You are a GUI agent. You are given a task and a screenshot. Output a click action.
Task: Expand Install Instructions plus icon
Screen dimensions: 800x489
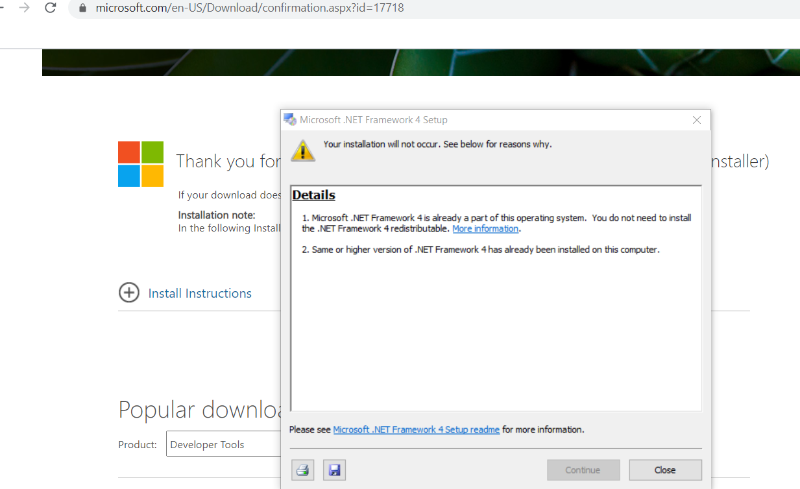pyautogui.click(x=129, y=292)
